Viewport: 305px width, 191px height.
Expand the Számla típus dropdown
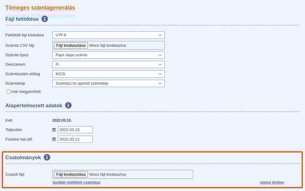pos(108,55)
